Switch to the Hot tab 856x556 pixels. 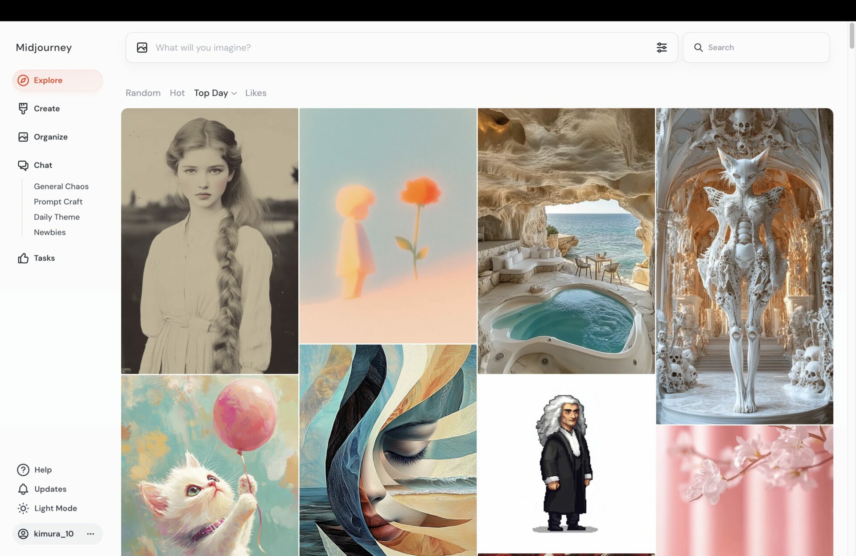[177, 93]
